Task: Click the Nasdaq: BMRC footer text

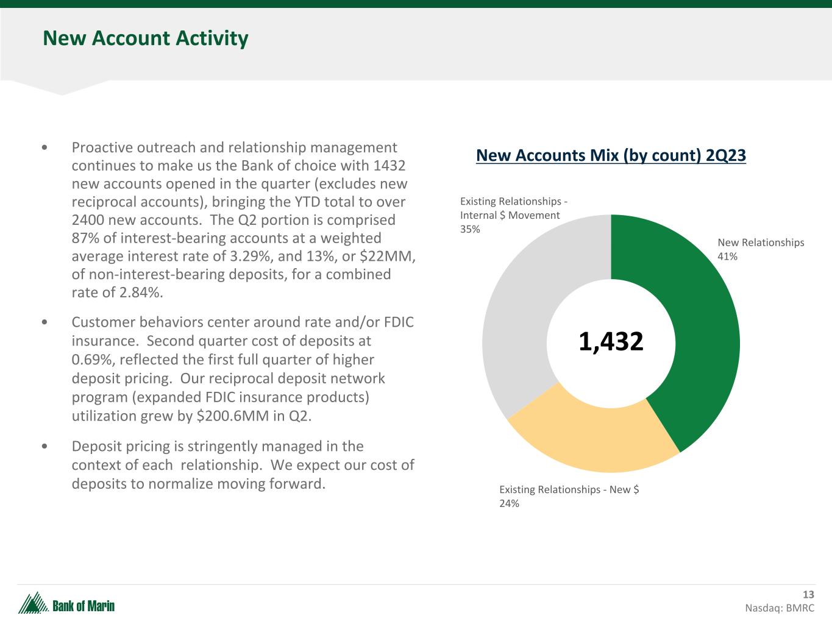Action: click(x=779, y=608)
